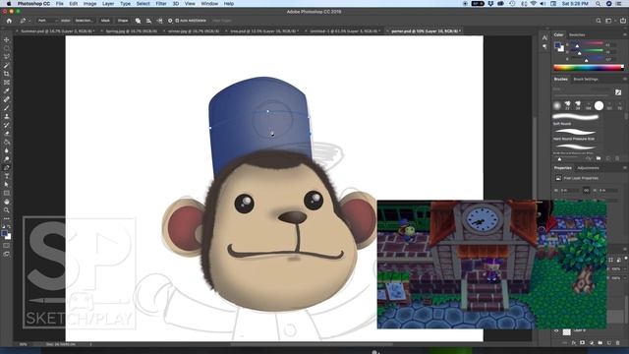Image resolution: width=629 pixels, height=354 pixels.
Task: Go to Photoshop Home screen
Action: pos(9,21)
